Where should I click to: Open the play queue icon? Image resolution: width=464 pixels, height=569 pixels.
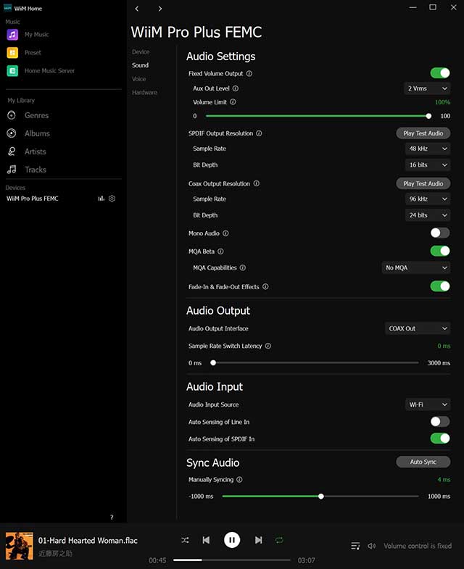355,546
